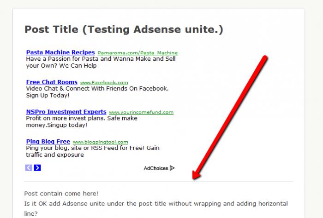The width and height of the screenshot is (323, 218).
Task: Open the Ping Blog Free ad
Action: [x=48, y=142]
